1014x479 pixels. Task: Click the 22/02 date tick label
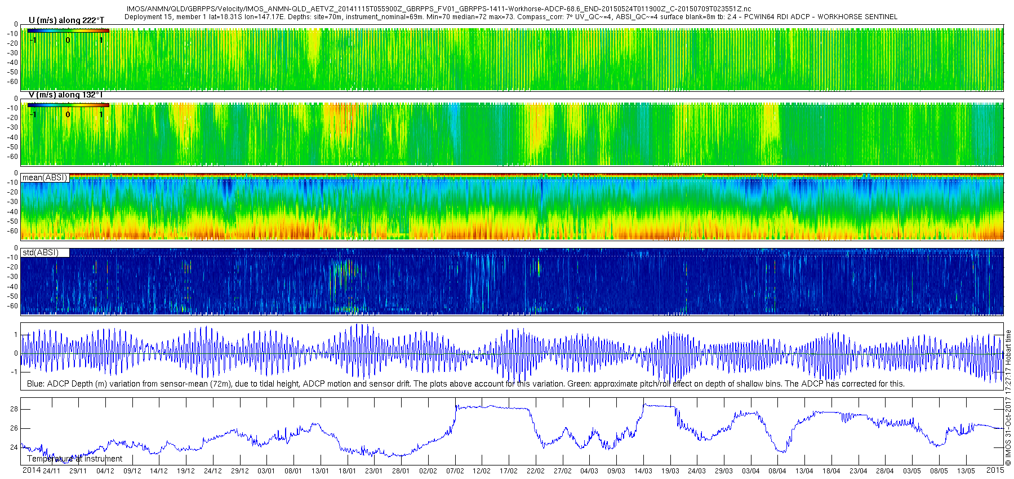point(535,471)
